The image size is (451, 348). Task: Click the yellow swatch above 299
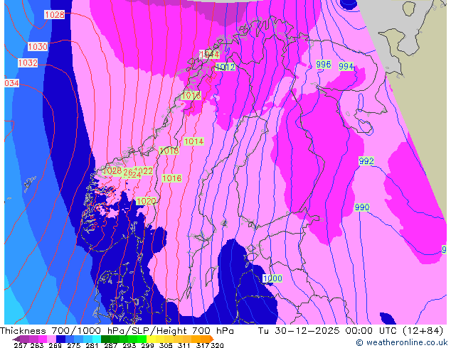point(151,339)
